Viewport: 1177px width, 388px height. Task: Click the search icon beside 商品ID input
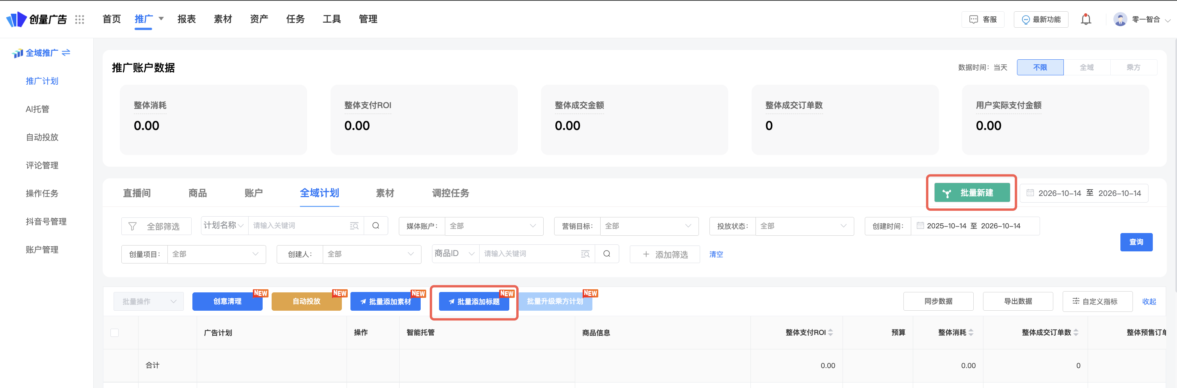[x=606, y=254]
